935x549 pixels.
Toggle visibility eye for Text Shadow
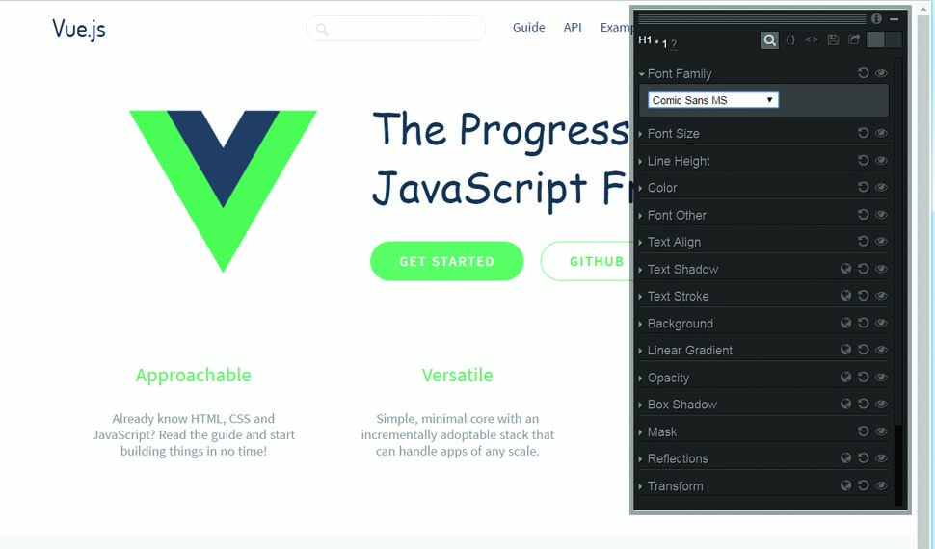(x=881, y=269)
